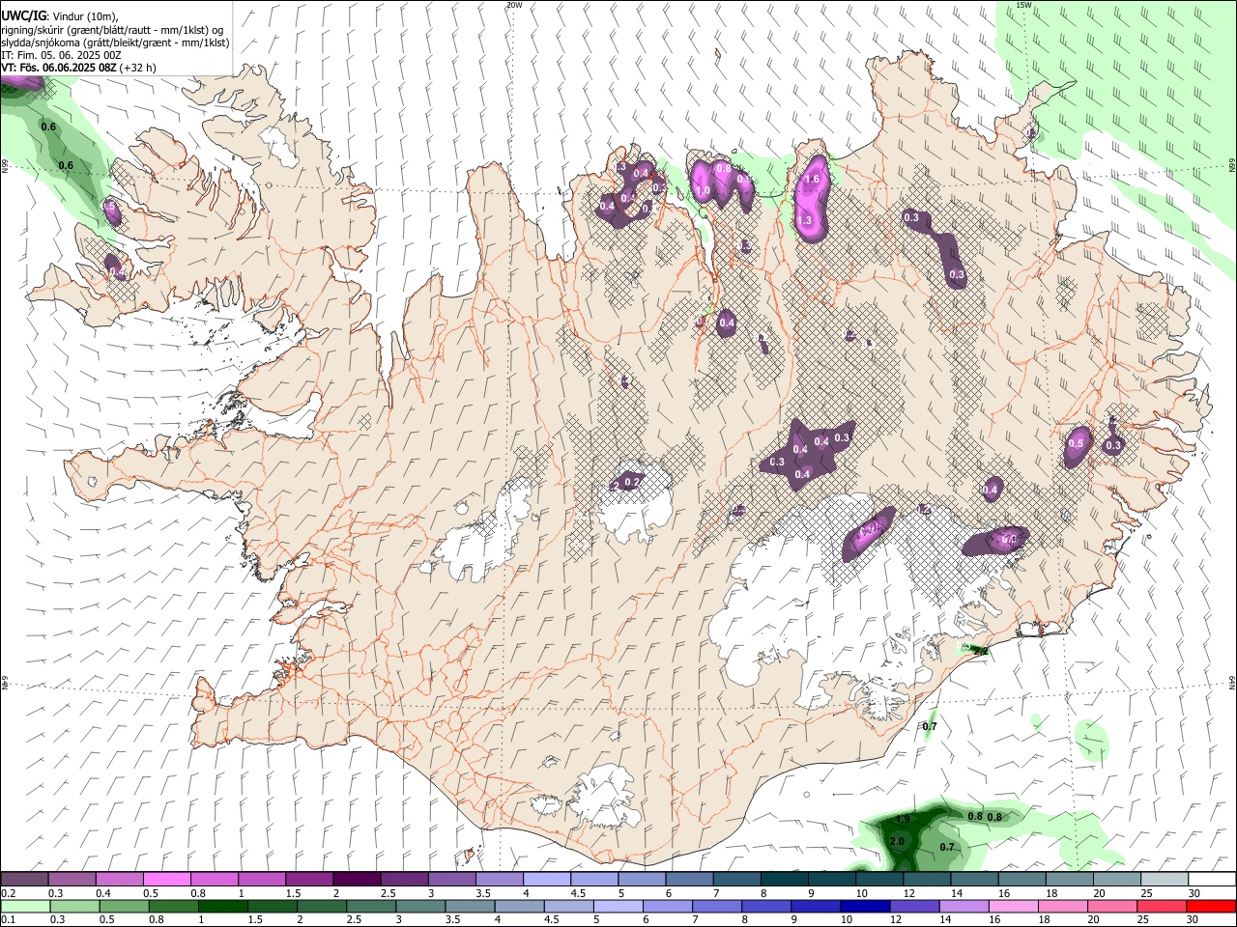This screenshot has width=1237, height=927.
Task: Click the 'rigning/skúrir' legend description line
Action: (112, 29)
